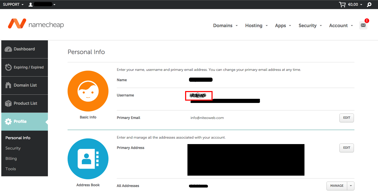
Task: Click the Basic Info caption
Action: [x=88, y=117]
